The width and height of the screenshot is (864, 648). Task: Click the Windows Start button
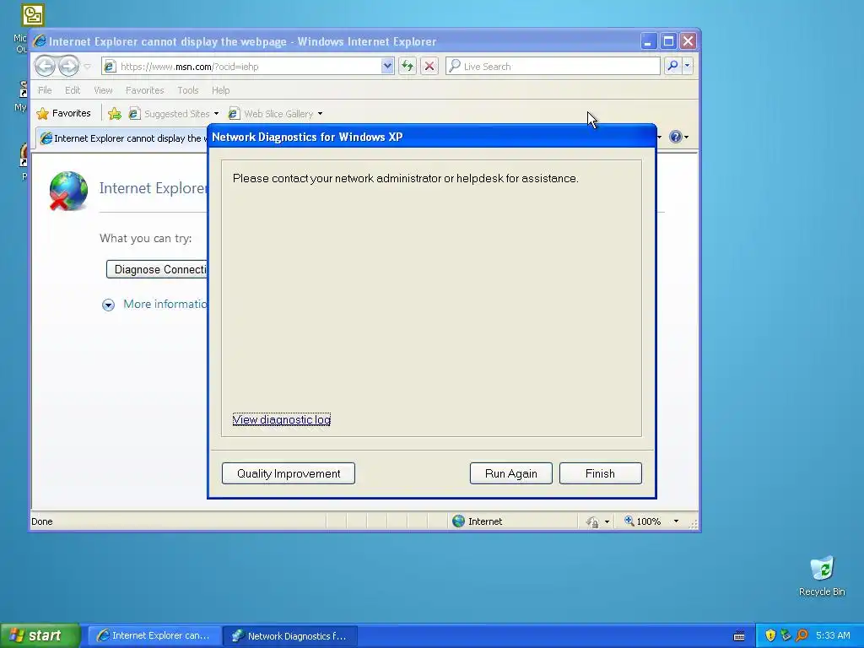(40, 635)
